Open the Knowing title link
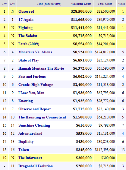126x170 pixels. (26, 101)
